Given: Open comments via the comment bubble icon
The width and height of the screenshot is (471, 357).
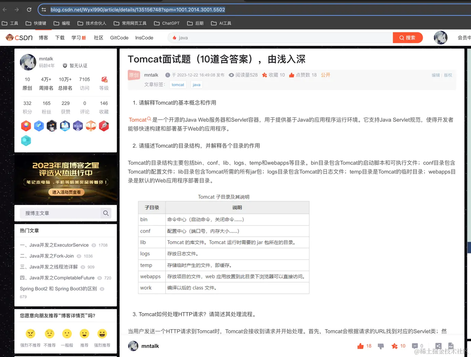Looking at the screenshot, I should point(415,346).
